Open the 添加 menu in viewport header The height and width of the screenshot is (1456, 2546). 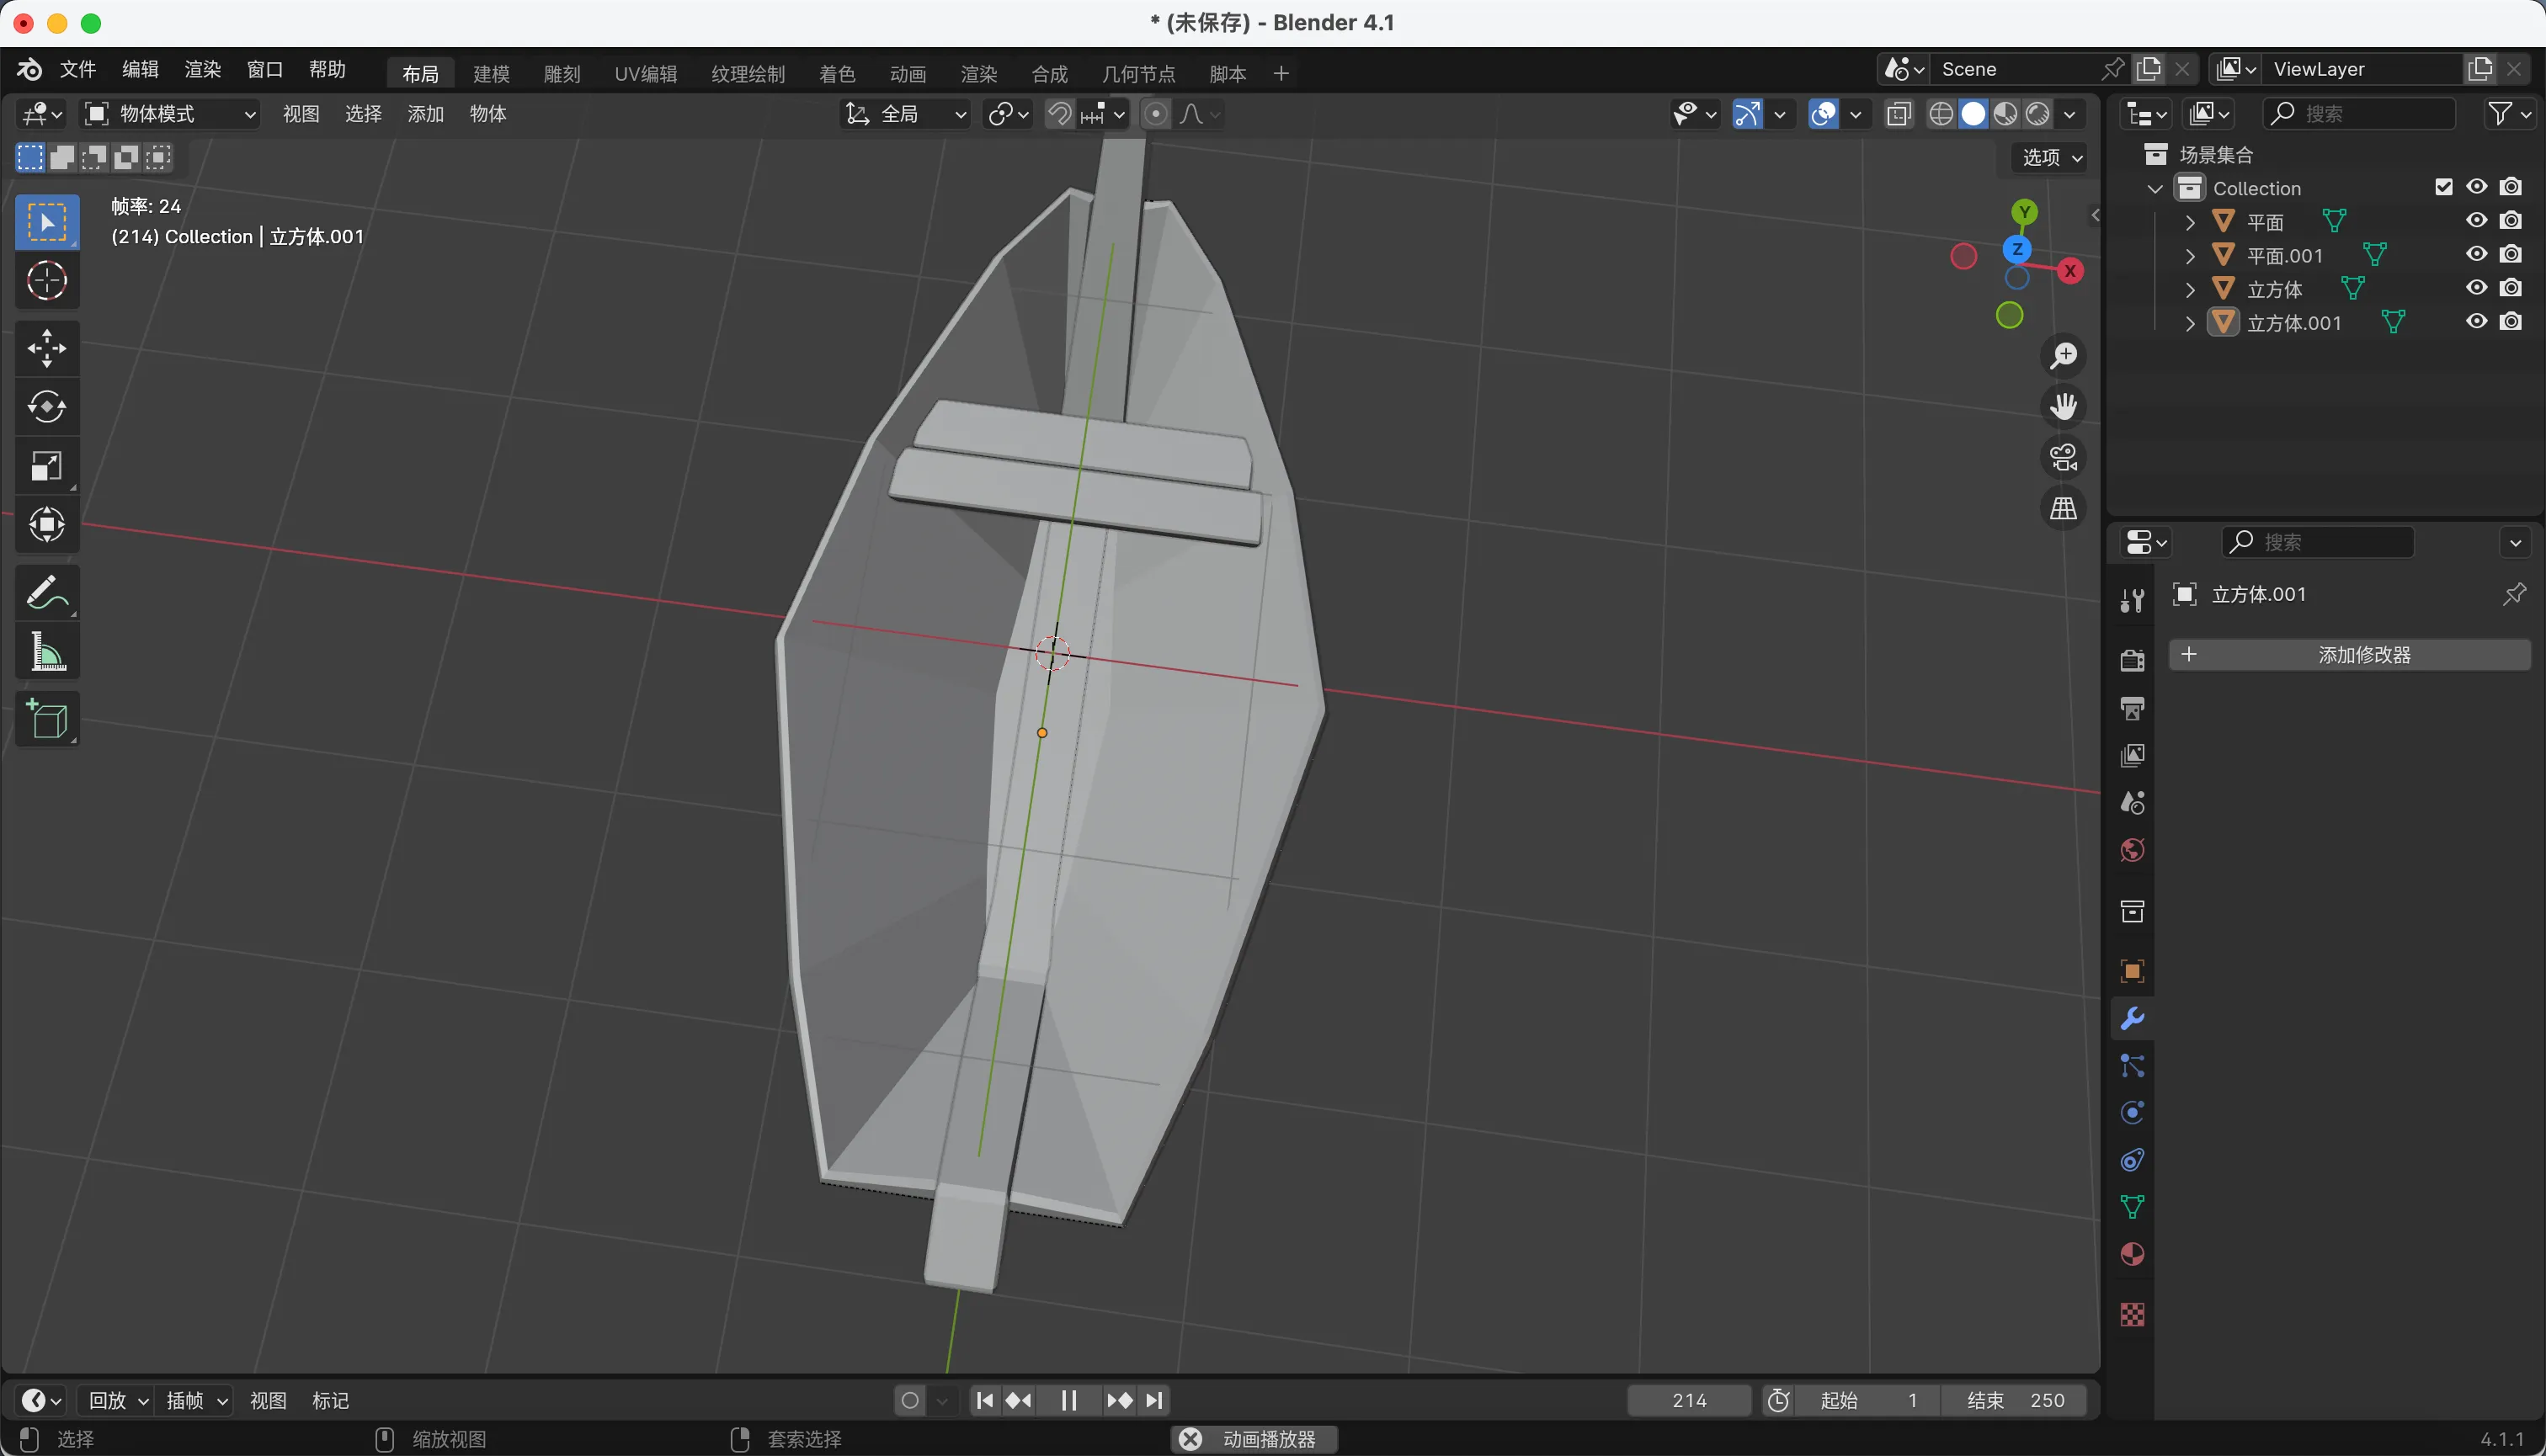point(425,114)
